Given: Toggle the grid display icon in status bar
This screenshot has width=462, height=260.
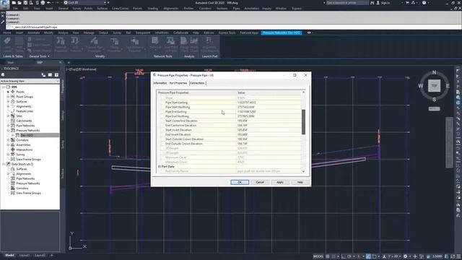Looking at the screenshot, I should (328, 256).
